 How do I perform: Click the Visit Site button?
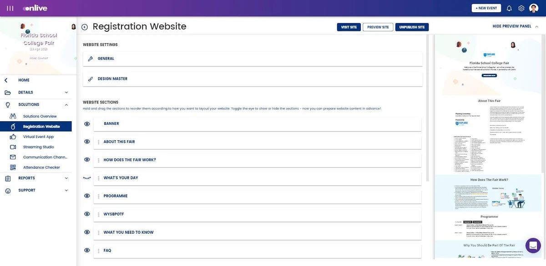[349, 27]
